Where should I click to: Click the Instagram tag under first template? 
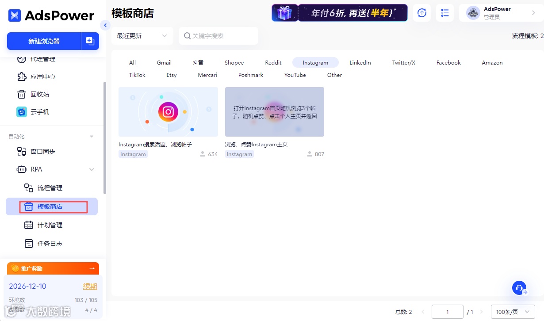click(x=133, y=154)
